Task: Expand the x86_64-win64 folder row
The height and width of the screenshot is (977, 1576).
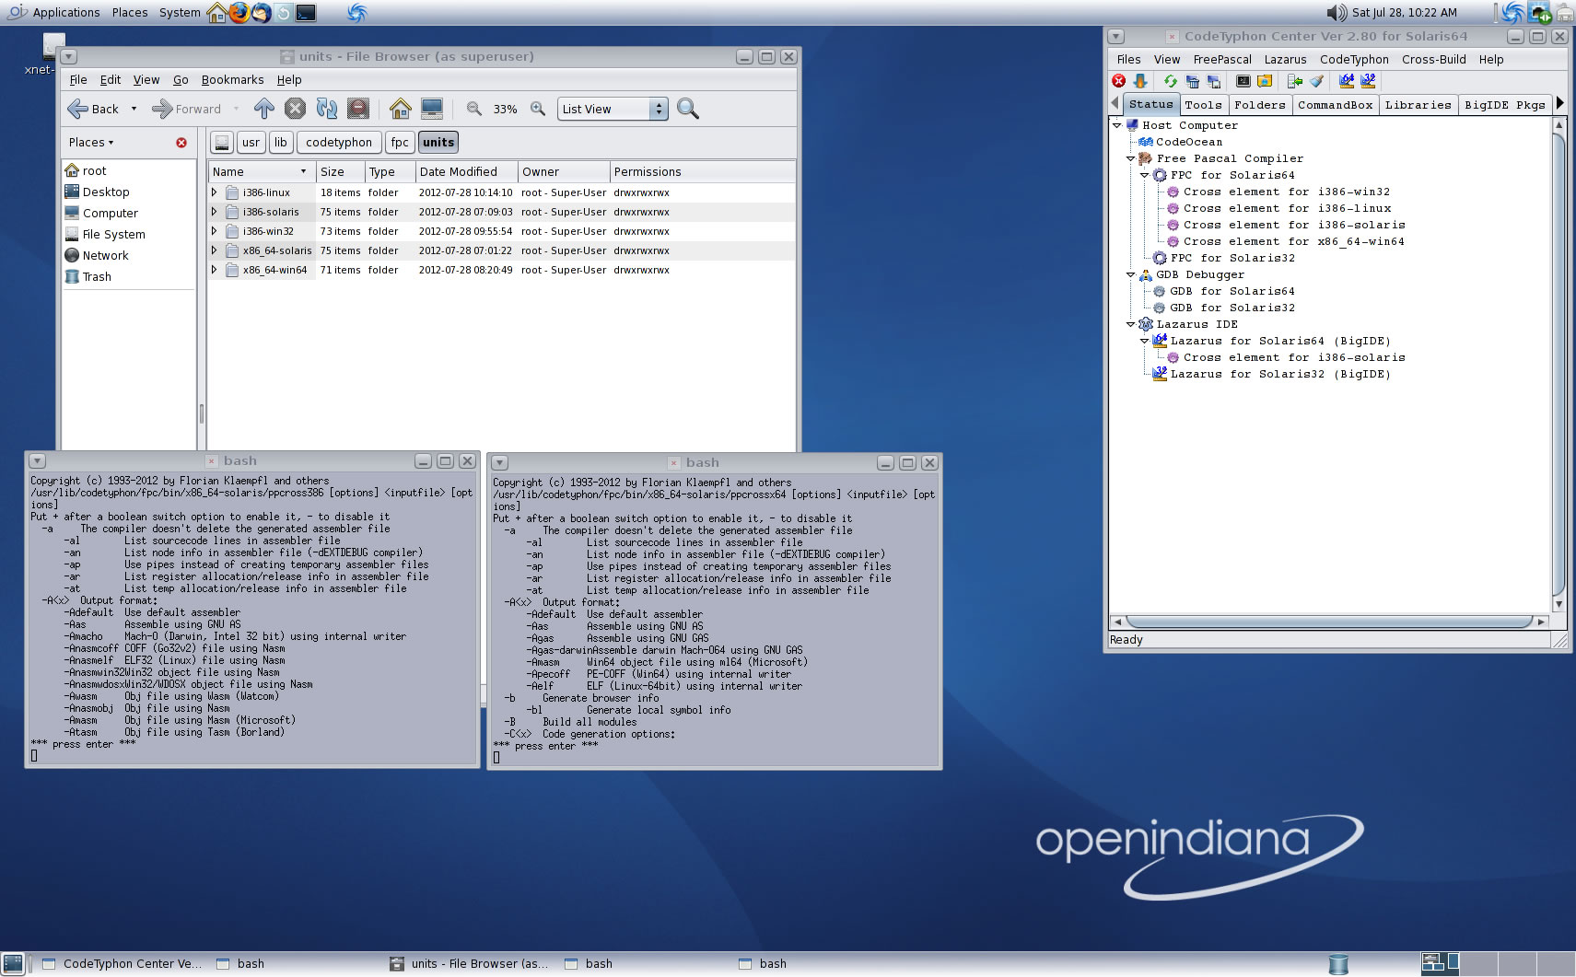Action: point(215,270)
